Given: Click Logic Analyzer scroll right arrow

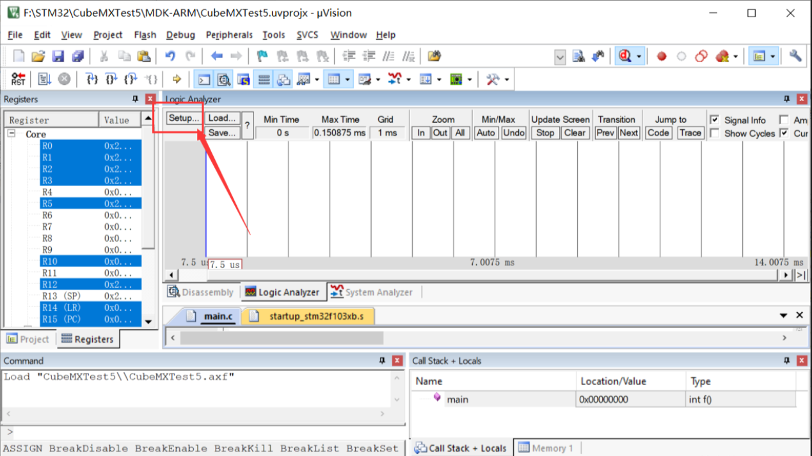Looking at the screenshot, I should pos(786,275).
